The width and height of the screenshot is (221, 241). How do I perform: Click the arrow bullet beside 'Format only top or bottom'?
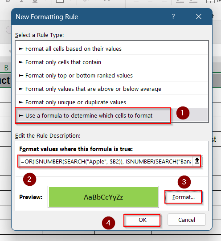[x=21, y=76]
